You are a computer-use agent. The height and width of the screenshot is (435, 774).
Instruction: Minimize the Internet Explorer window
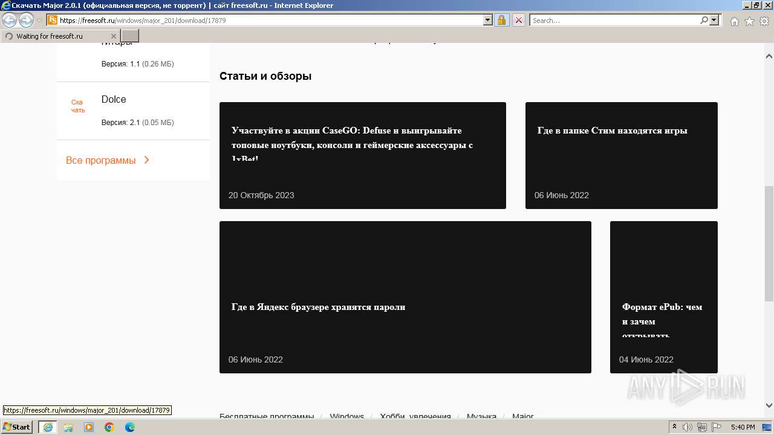point(746,5)
